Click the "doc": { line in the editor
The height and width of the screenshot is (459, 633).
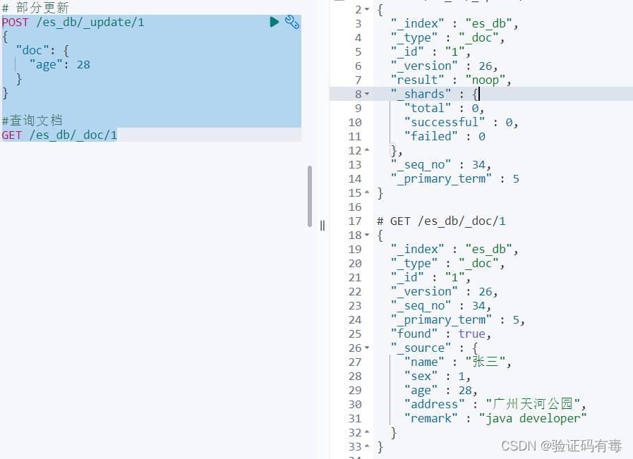[42, 51]
